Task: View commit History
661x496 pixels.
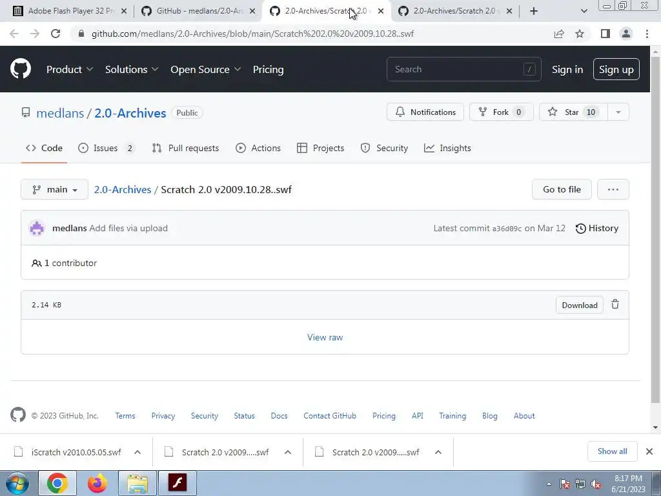Action: pyautogui.click(x=597, y=228)
